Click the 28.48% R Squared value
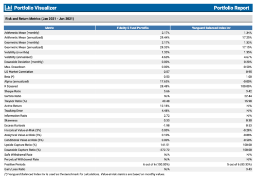Screen dimensions: 257x188 [x=164, y=86]
